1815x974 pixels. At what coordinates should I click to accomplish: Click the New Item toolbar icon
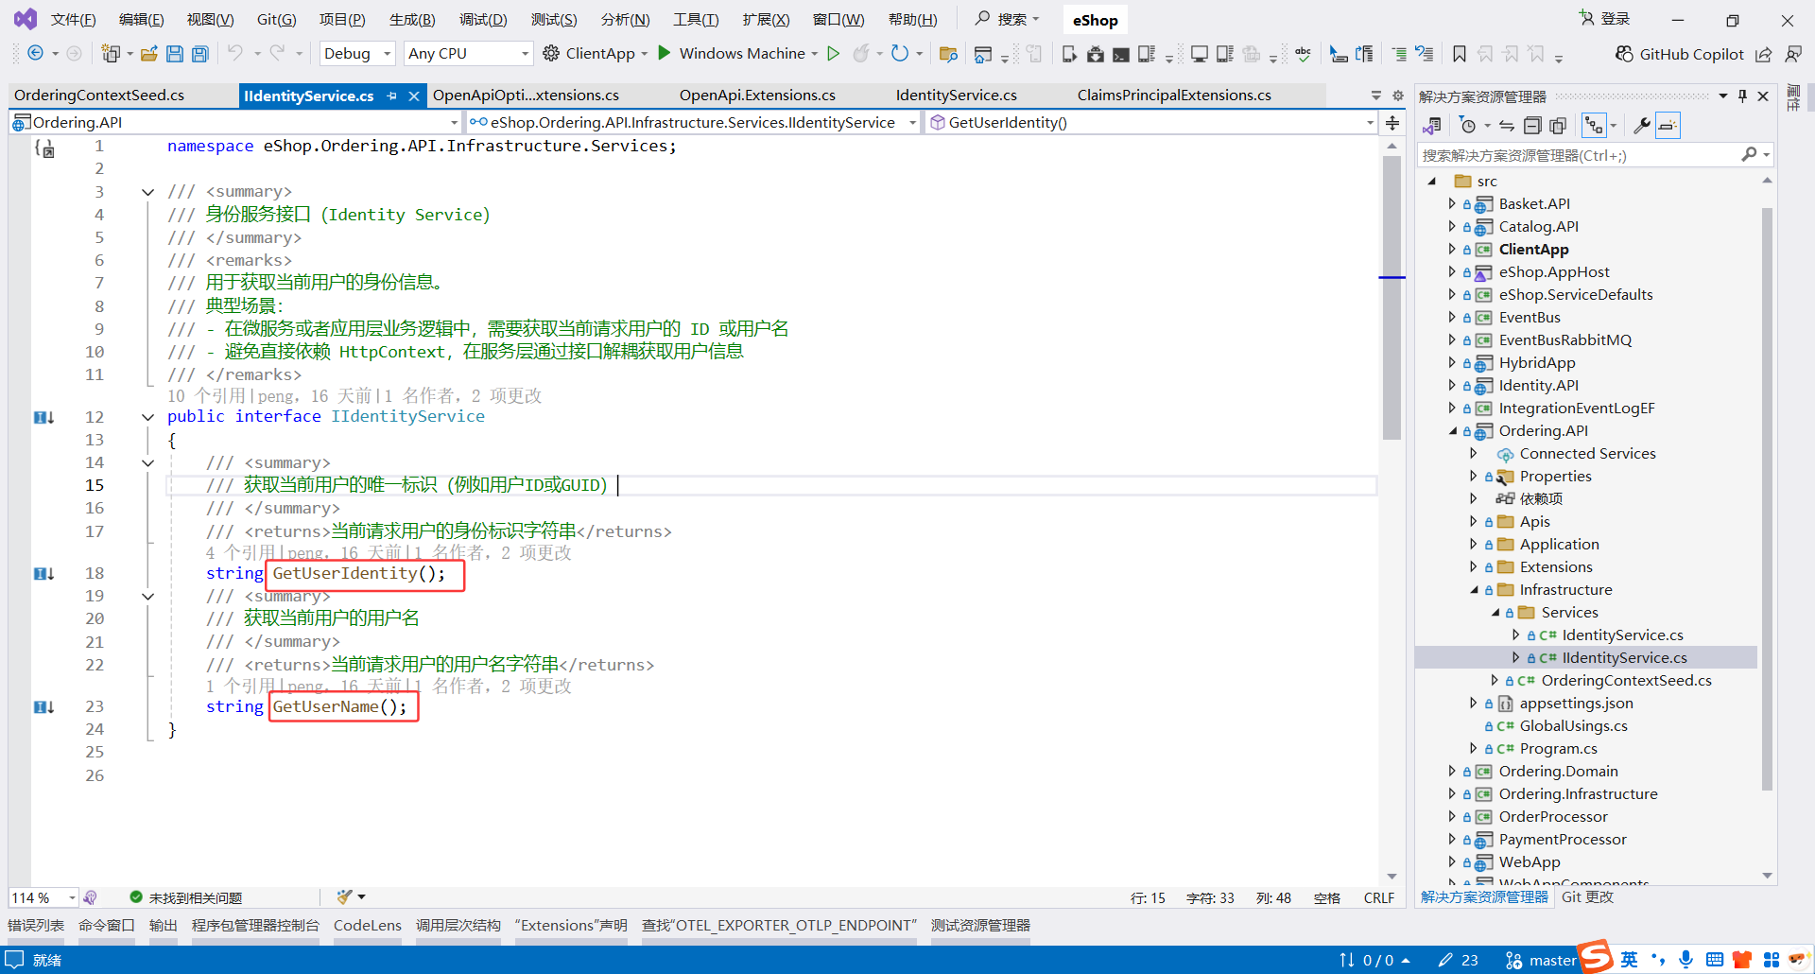pyautogui.click(x=111, y=54)
